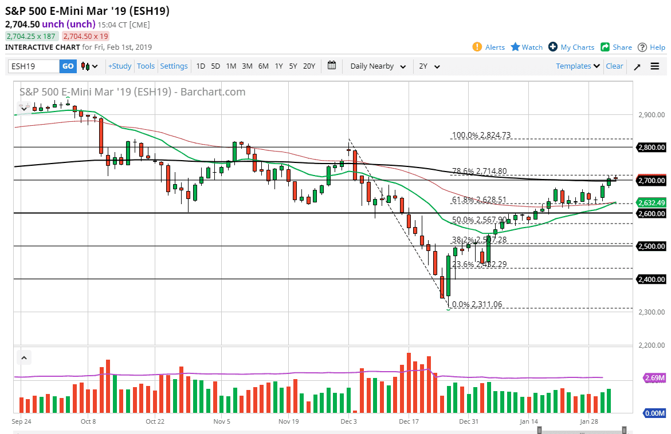
Task: Switch to the 1D timeframe
Action: 201,66
